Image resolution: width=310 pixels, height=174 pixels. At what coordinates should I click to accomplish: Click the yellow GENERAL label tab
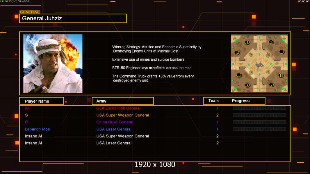(x=30, y=12)
